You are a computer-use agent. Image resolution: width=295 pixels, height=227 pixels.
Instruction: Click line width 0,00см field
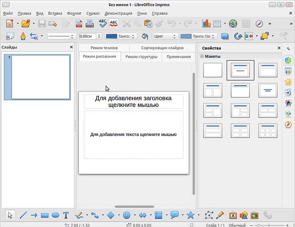pyautogui.click(x=87, y=36)
